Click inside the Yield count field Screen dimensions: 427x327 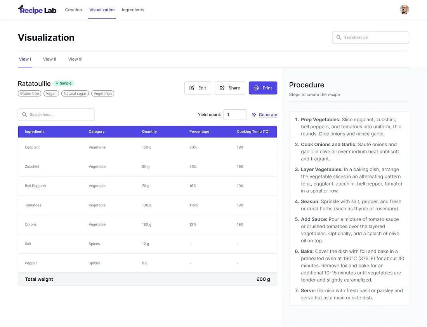coord(235,114)
